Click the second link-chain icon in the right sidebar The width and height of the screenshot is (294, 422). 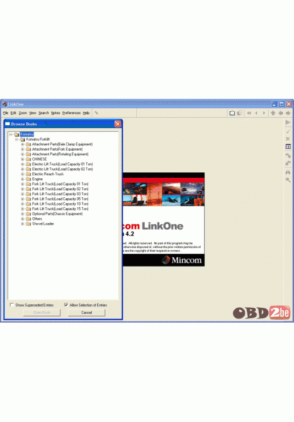tap(288, 163)
